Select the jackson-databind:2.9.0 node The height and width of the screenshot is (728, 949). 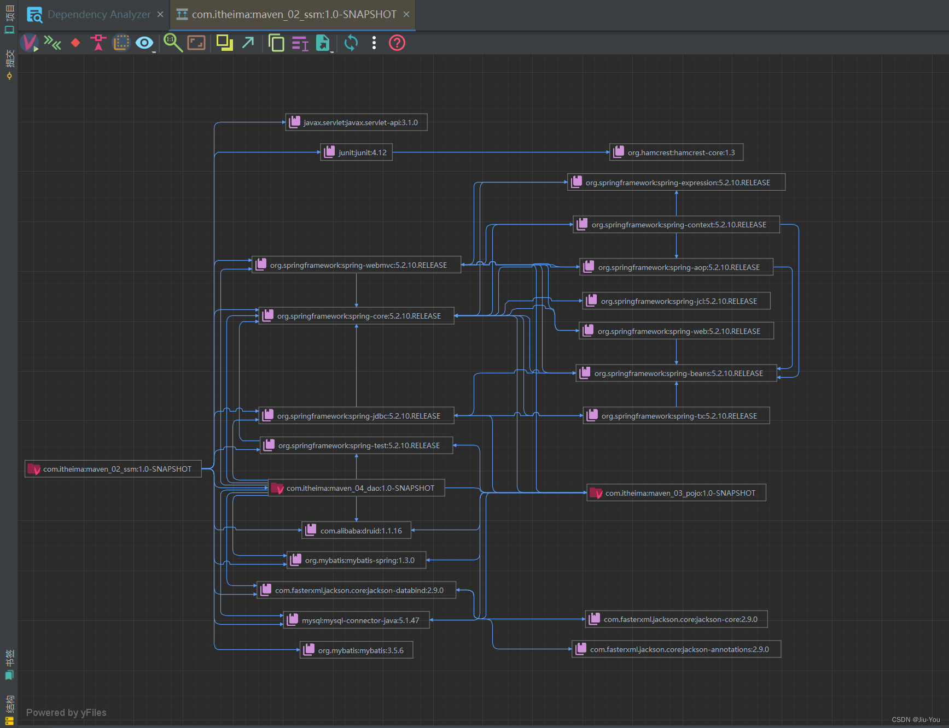(356, 590)
